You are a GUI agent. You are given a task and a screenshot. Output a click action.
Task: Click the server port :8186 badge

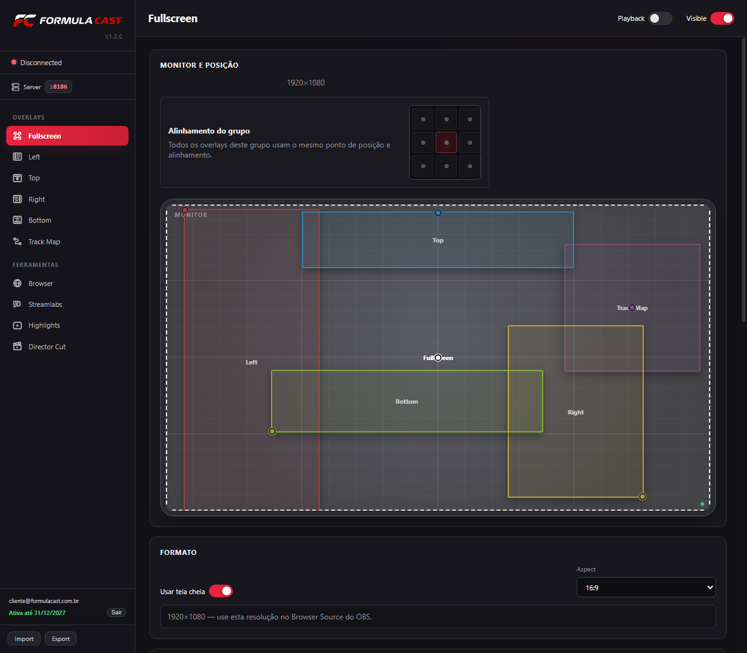59,87
